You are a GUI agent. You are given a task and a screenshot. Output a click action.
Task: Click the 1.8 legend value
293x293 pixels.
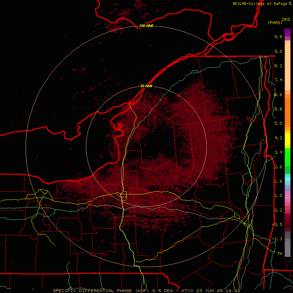click(278, 181)
